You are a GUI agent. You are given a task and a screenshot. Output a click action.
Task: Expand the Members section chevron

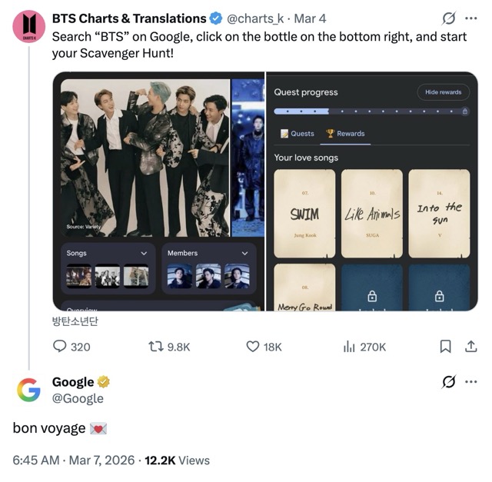click(244, 253)
